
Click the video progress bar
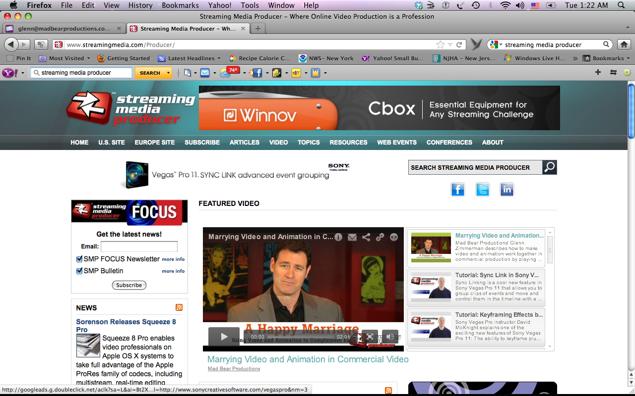[x=301, y=337]
